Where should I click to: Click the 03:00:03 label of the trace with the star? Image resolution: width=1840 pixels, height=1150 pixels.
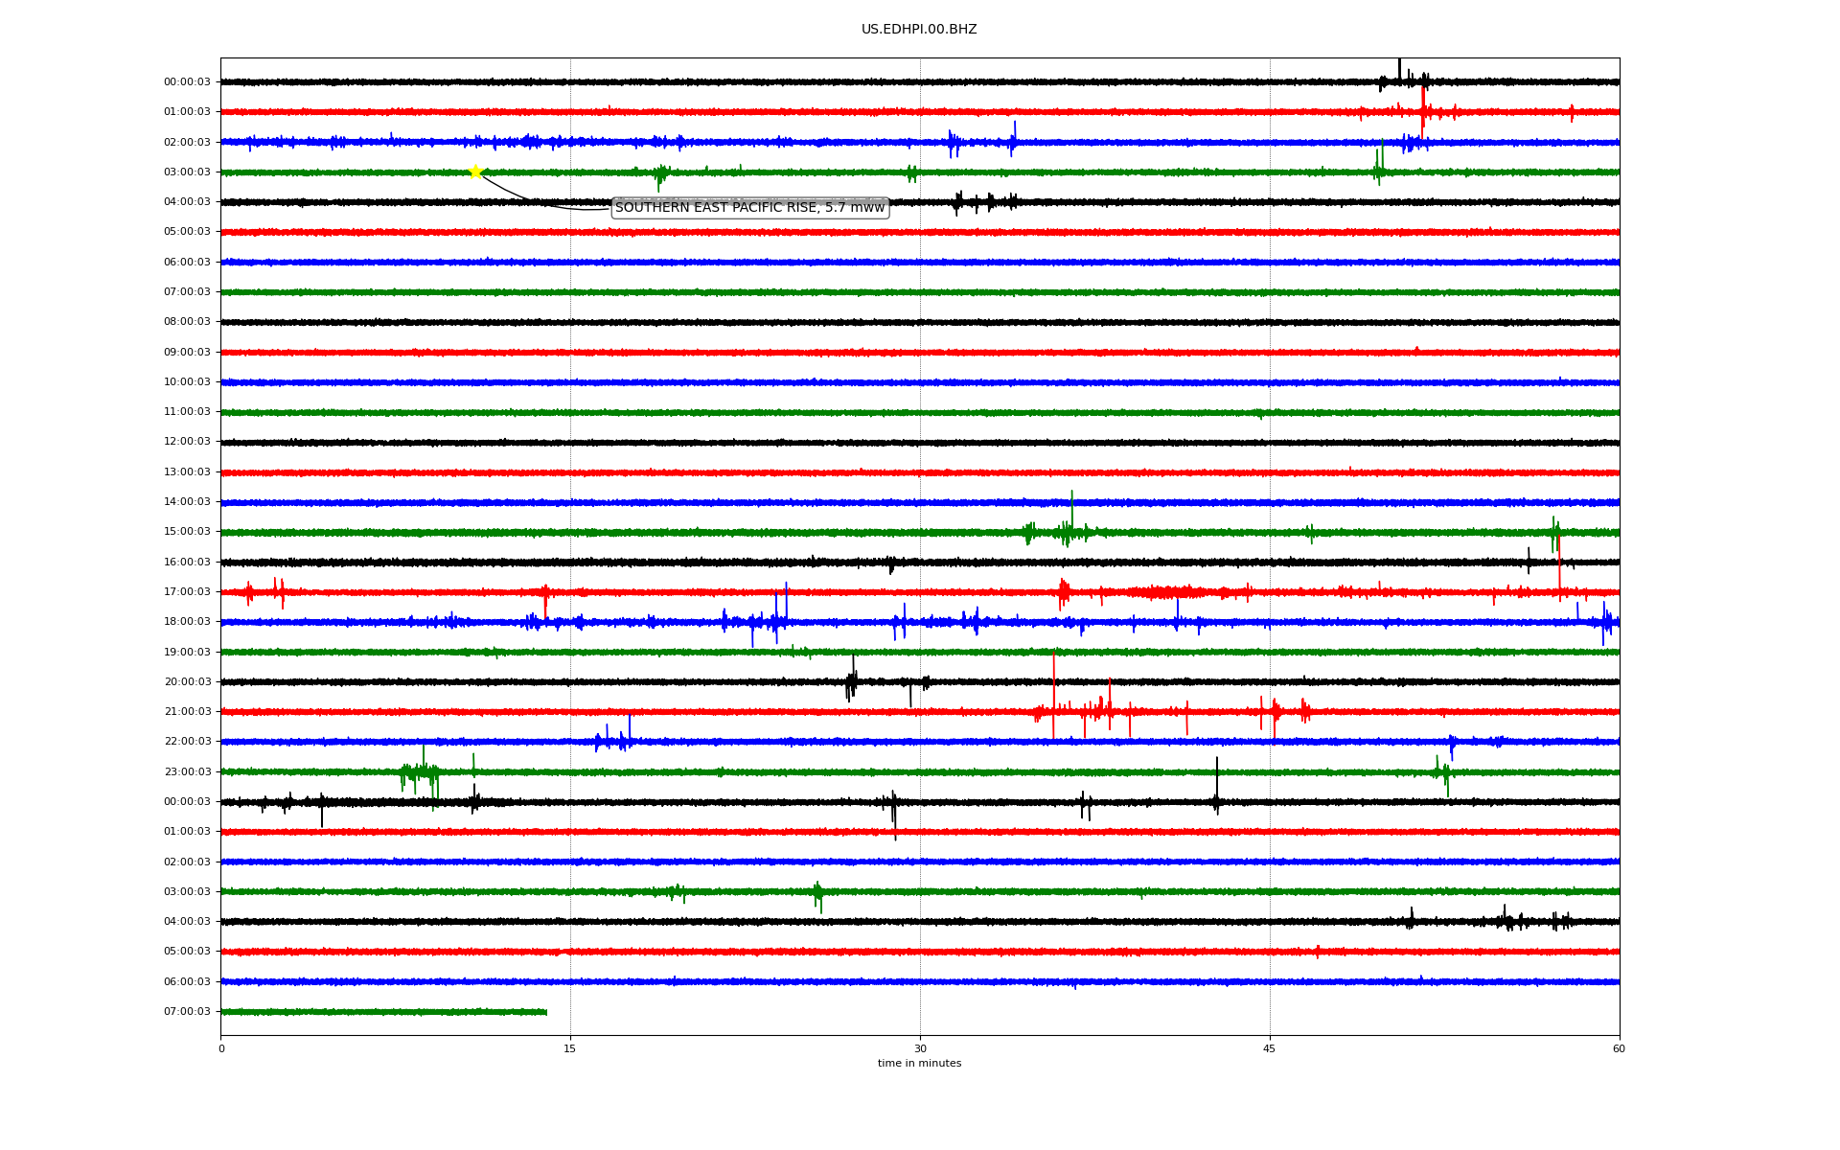pyautogui.click(x=187, y=172)
